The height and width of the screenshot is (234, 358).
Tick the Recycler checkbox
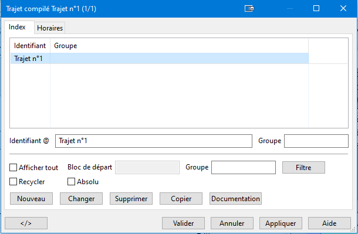[13, 182]
